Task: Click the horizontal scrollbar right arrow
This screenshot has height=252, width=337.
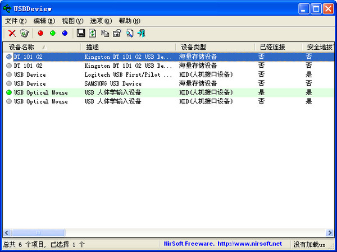Action: (329, 233)
